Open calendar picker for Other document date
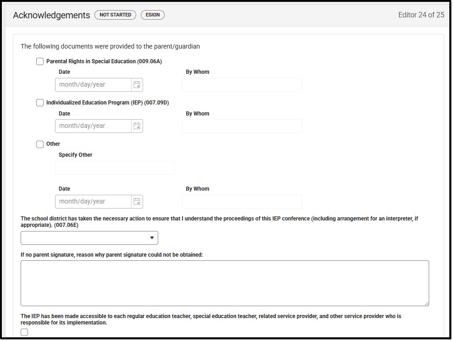 point(137,202)
